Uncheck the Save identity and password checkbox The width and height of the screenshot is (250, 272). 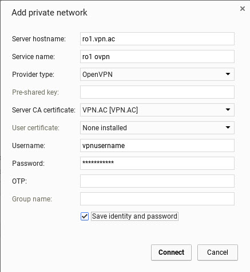[x=85, y=216]
